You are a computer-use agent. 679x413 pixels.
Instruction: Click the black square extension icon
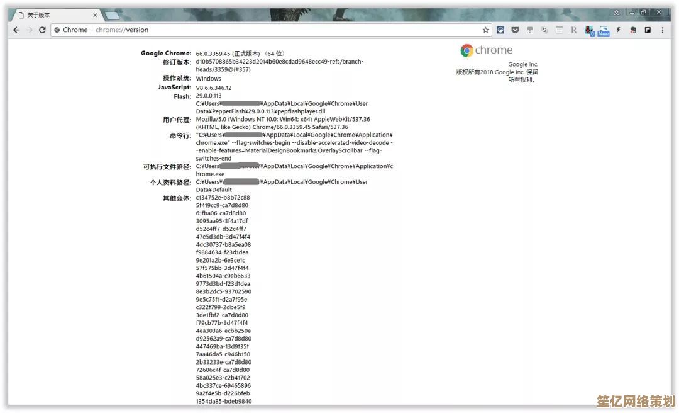648,30
